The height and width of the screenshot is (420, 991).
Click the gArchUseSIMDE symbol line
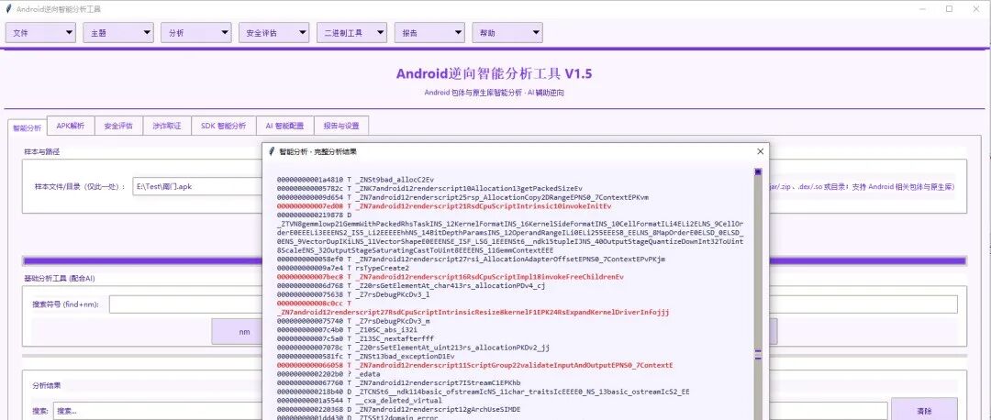pyautogui.click(x=399, y=409)
